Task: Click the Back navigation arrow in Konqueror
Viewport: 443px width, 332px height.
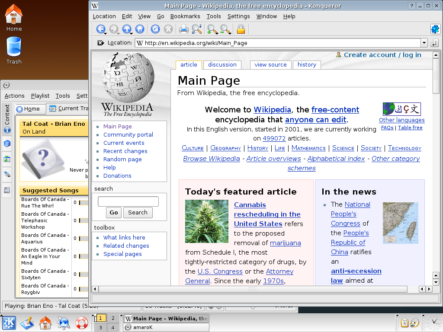Action: click(100, 29)
